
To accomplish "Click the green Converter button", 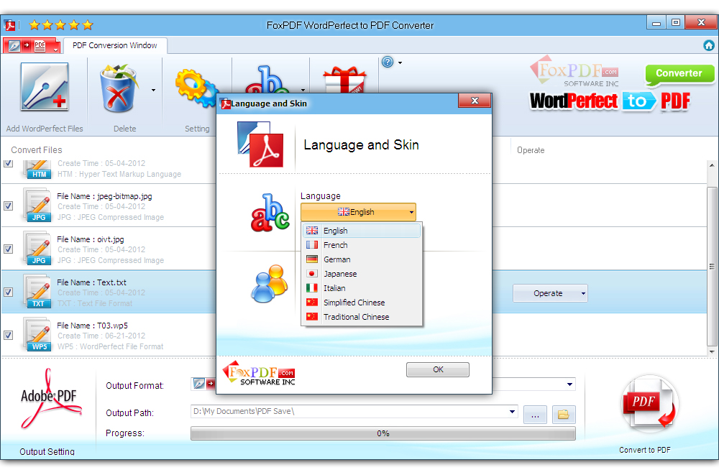I will [x=679, y=74].
